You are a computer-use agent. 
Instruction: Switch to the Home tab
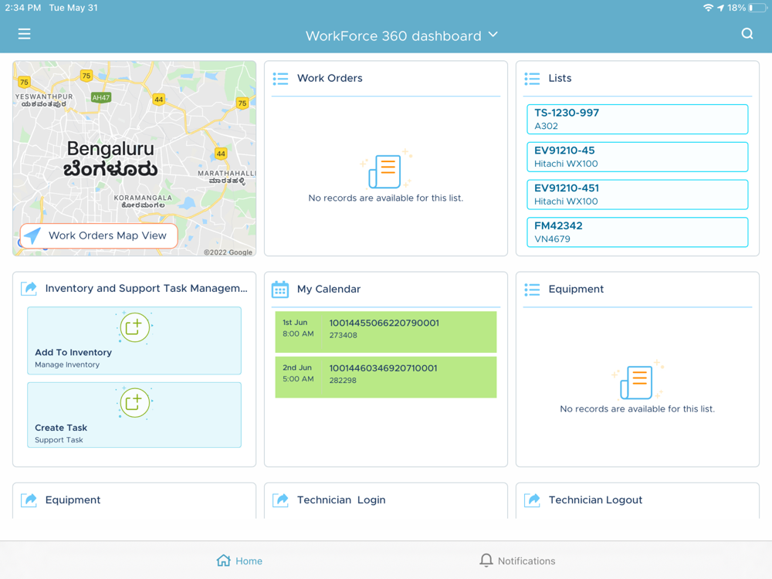pos(239,560)
